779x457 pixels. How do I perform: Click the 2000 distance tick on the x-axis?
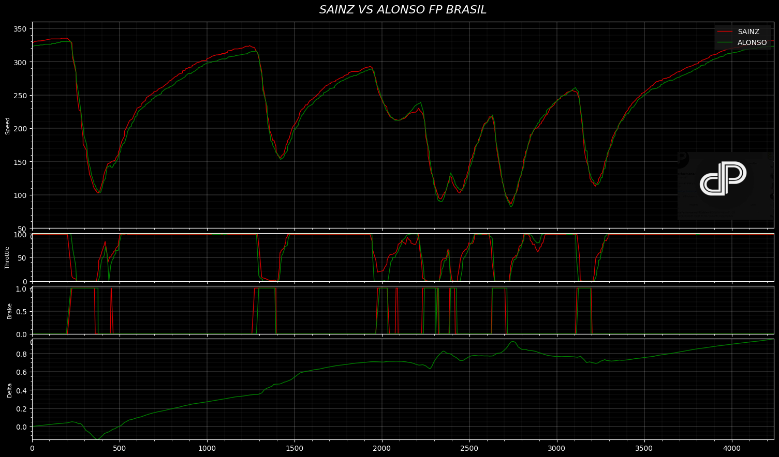pyautogui.click(x=382, y=448)
